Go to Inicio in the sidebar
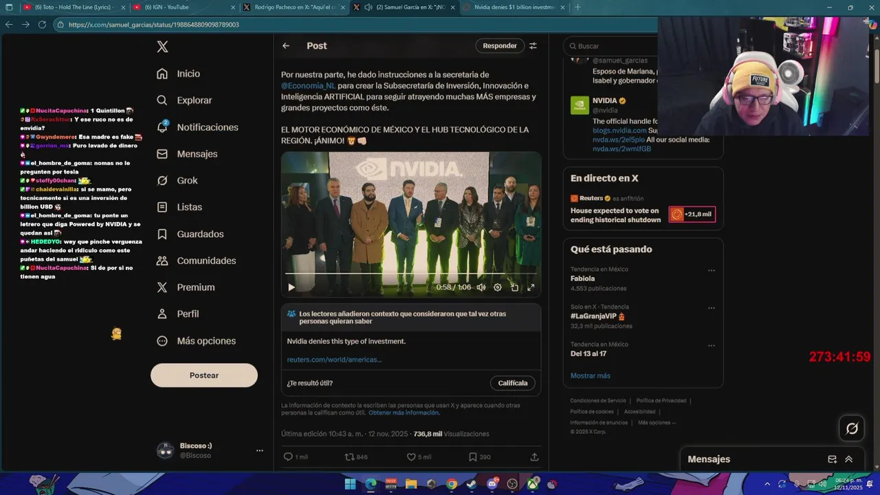 [x=179, y=74]
